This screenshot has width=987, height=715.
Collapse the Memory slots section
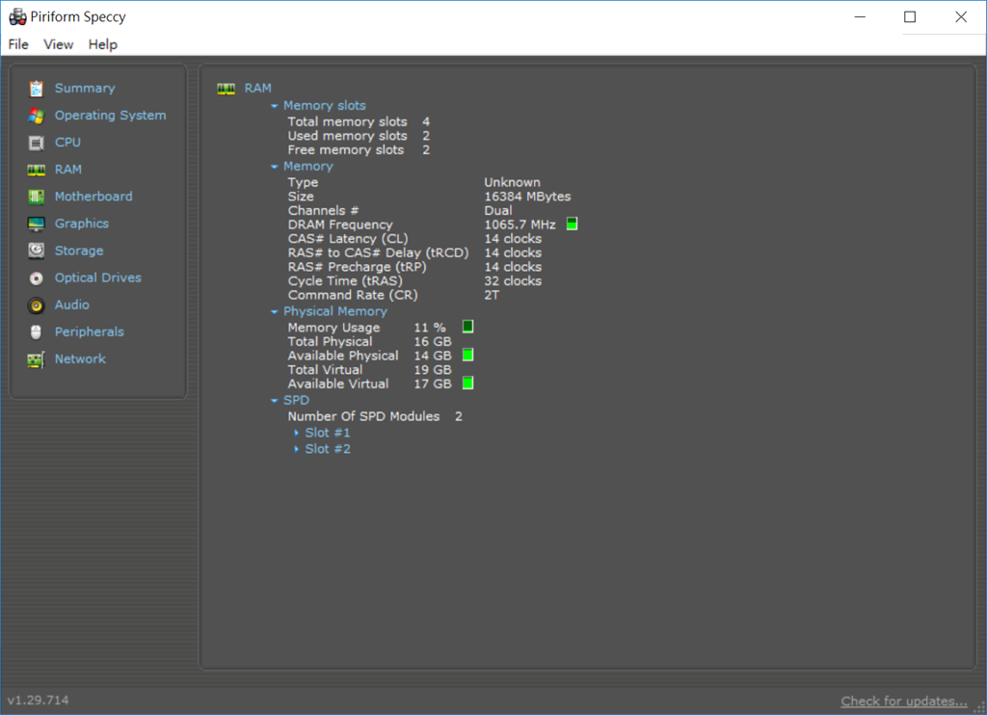point(275,106)
